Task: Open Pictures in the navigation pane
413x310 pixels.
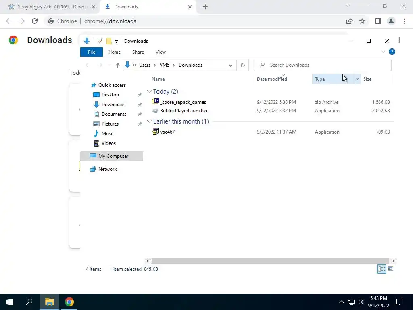Action: click(110, 124)
